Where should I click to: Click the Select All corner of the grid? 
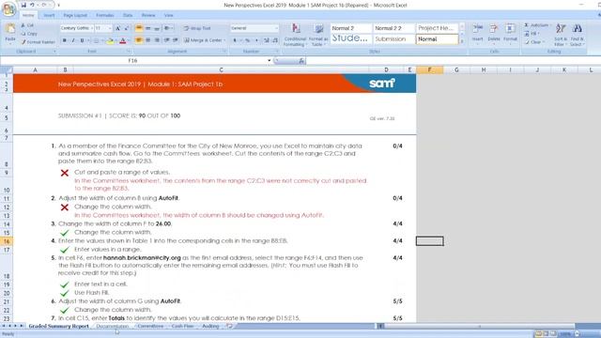(7, 69)
